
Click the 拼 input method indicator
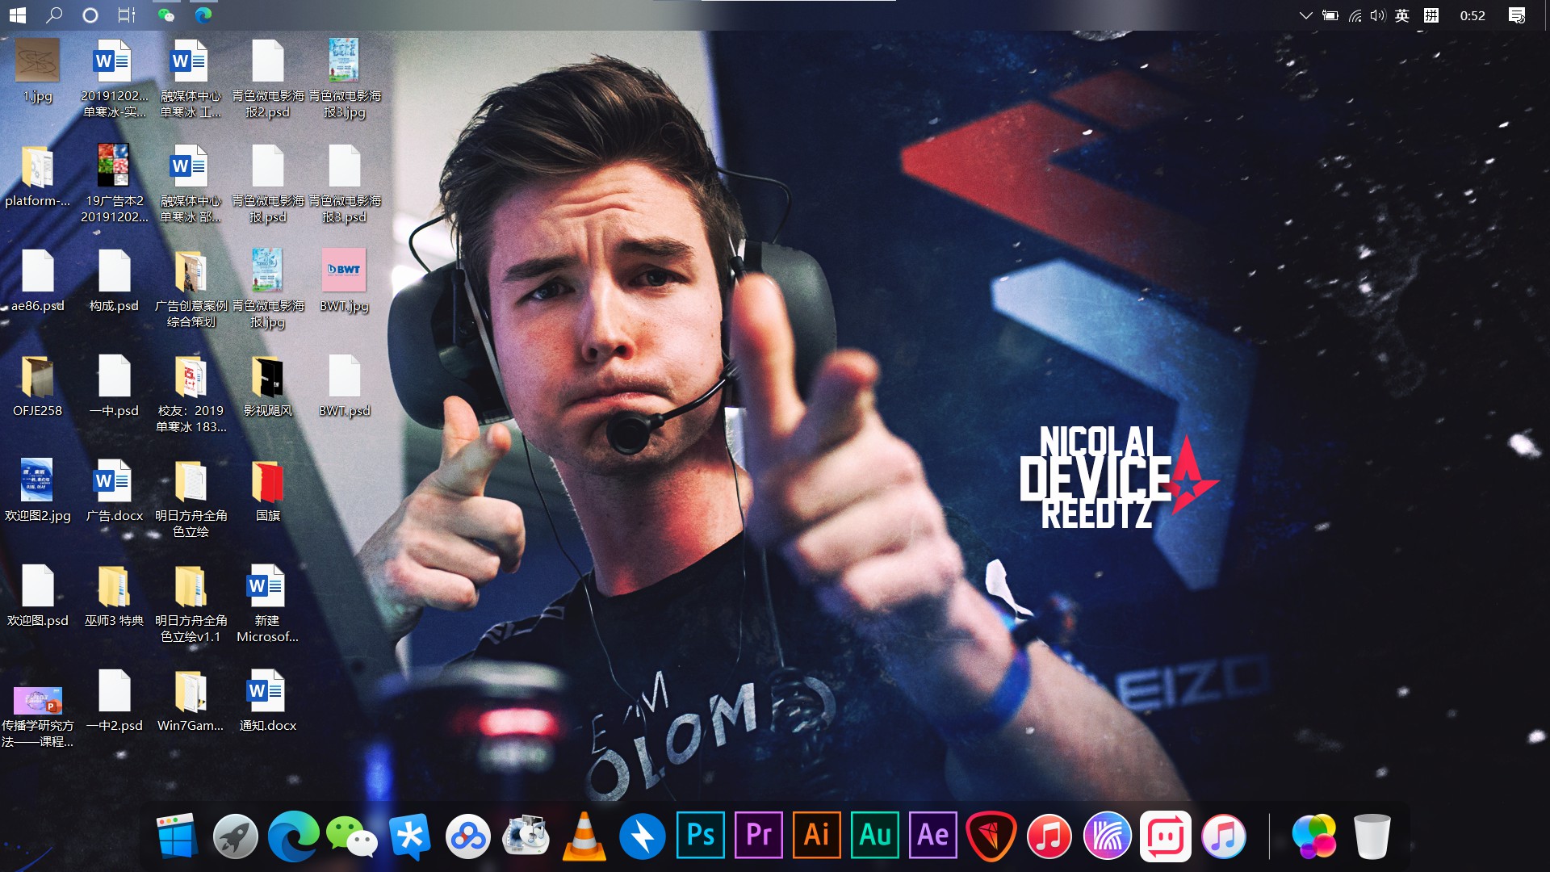(x=1431, y=15)
